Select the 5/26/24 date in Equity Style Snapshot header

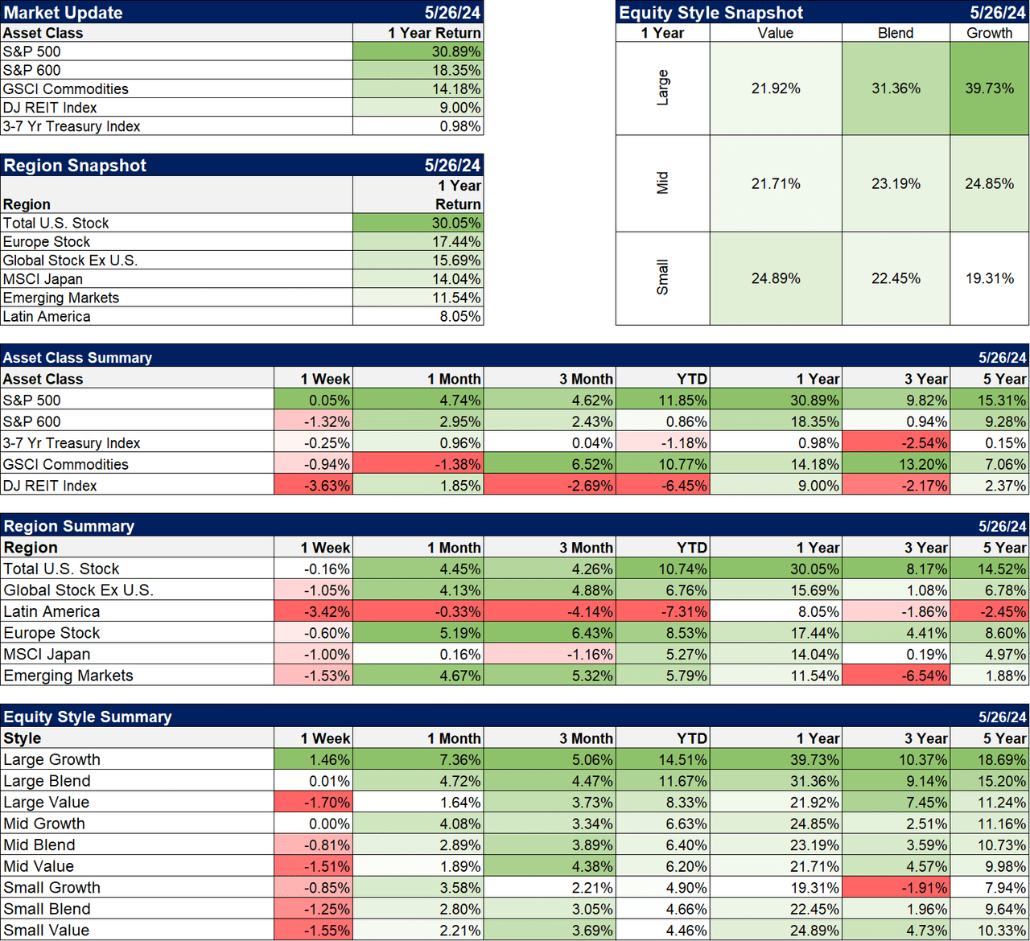997,12
